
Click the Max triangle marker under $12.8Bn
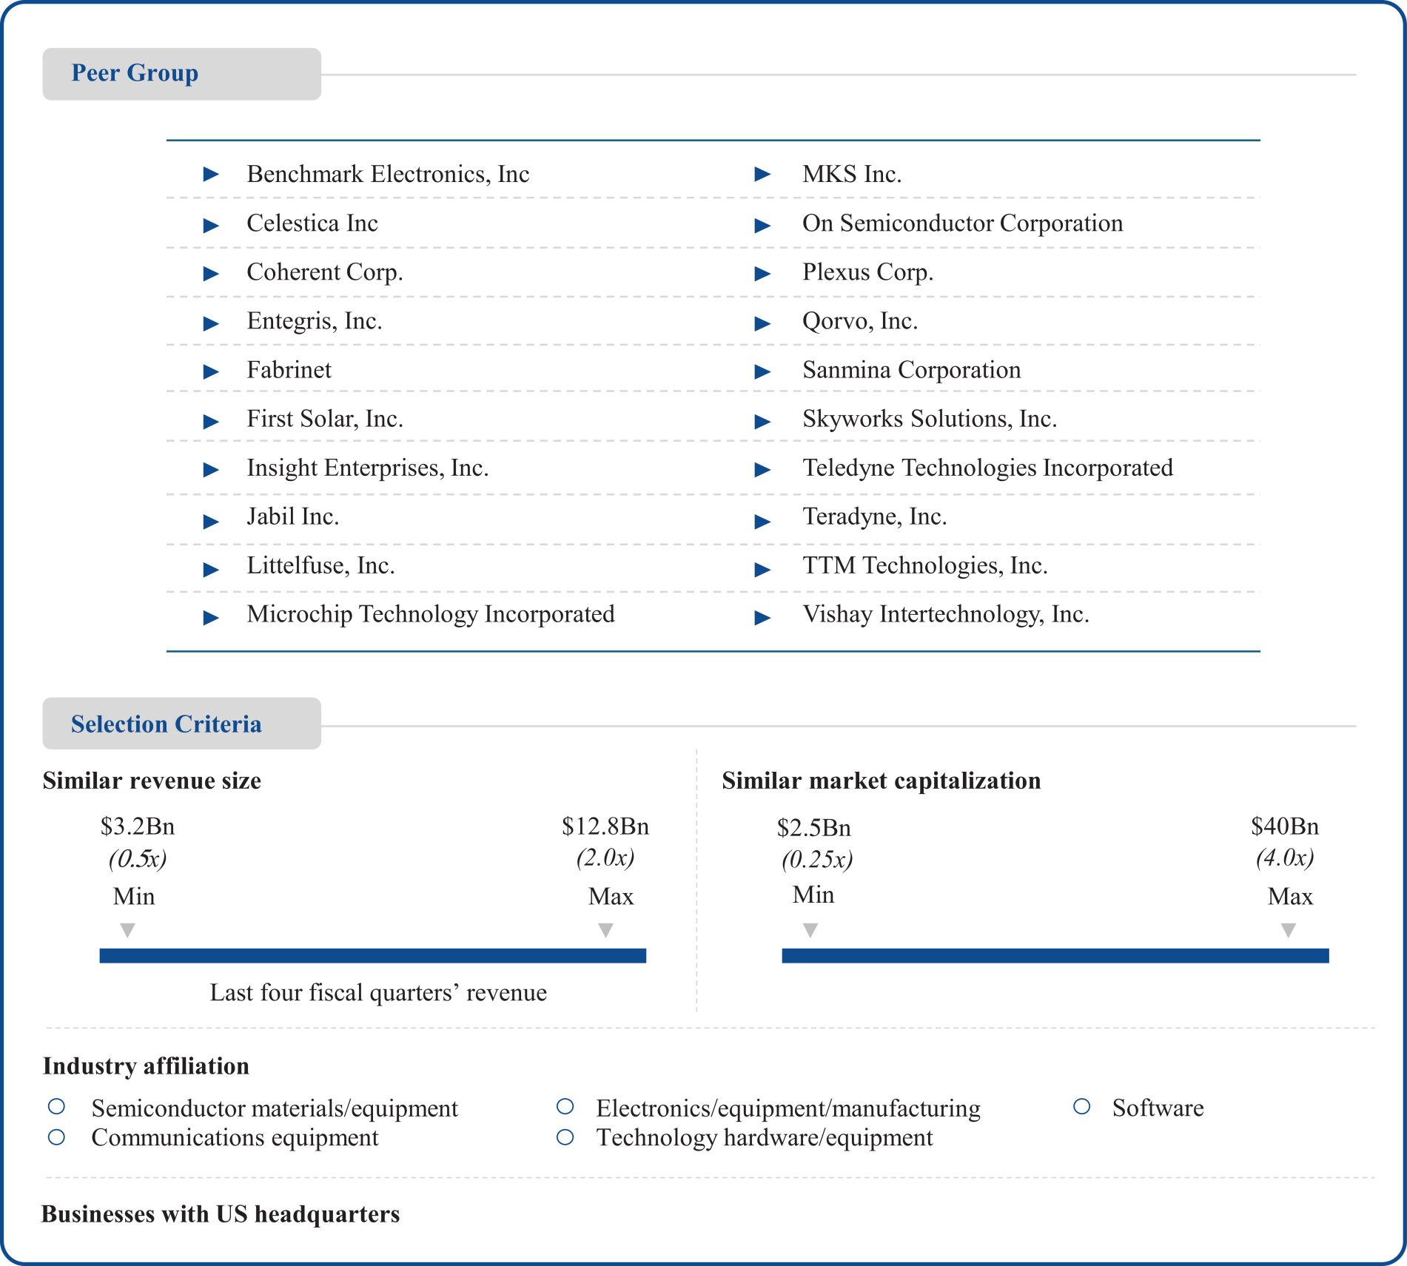pyautogui.click(x=605, y=930)
